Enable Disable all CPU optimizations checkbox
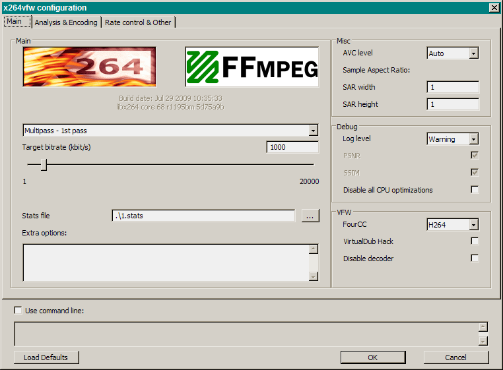Viewport: 503px width, 370px height. pos(475,190)
